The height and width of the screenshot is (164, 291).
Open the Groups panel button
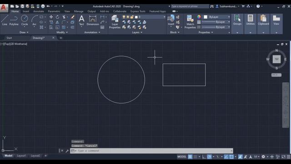(237, 24)
